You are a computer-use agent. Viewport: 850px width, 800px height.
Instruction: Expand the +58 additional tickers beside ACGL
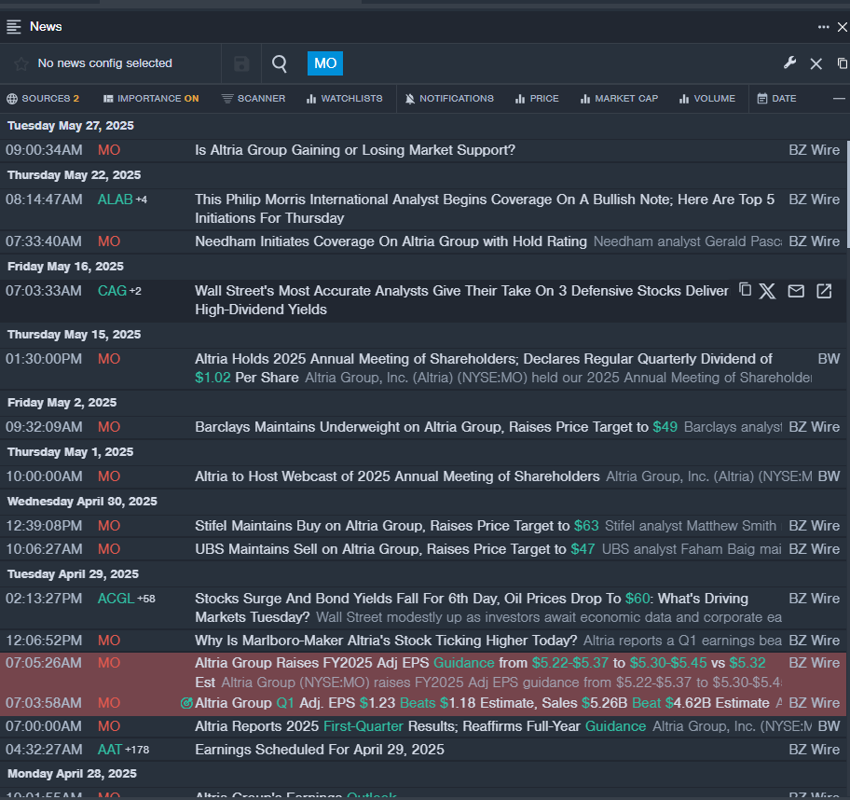click(x=146, y=599)
